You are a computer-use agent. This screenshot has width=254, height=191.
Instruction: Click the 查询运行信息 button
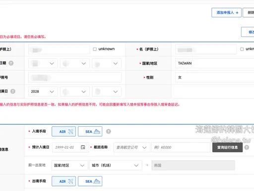pyautogui.click(x=227, y=147)
